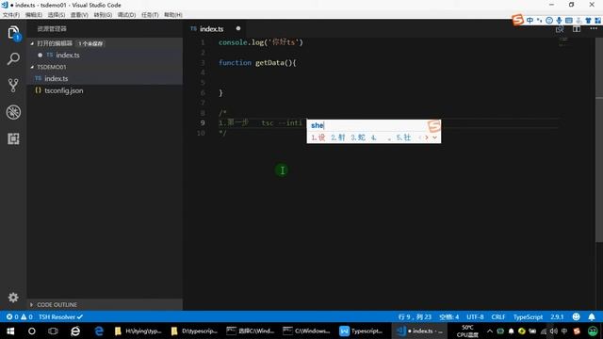
Task: Open the Manage gear menu
Action: pos(13,298)
